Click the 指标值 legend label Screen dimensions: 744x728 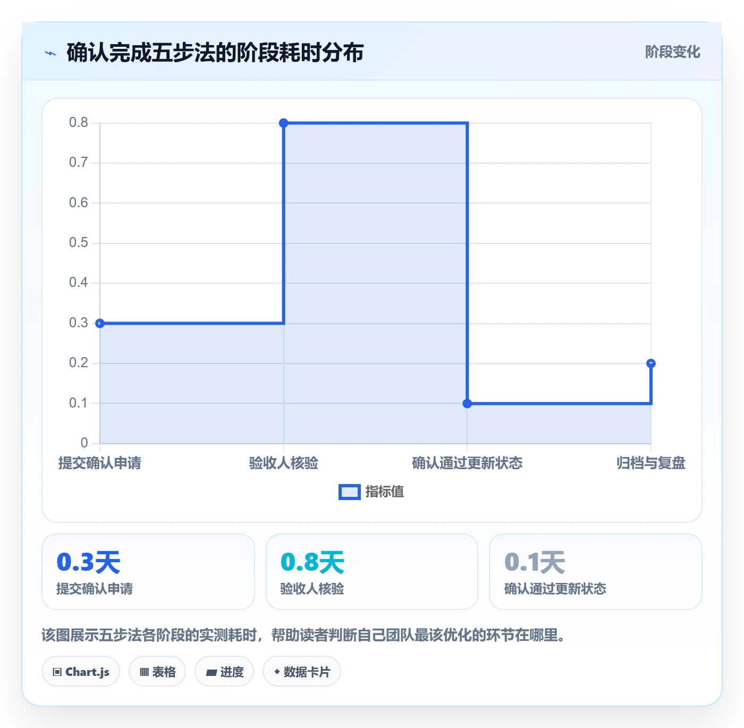385,492
